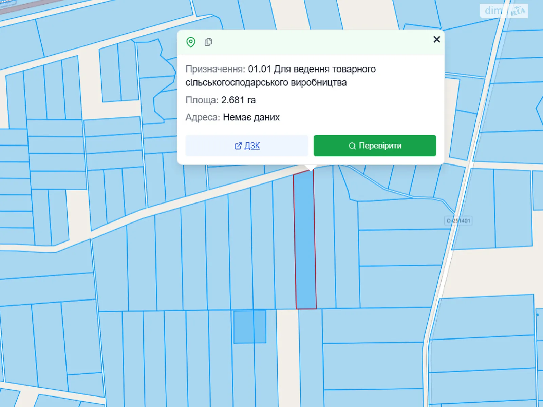Click the external-link icon beside ДЗК

238,146
